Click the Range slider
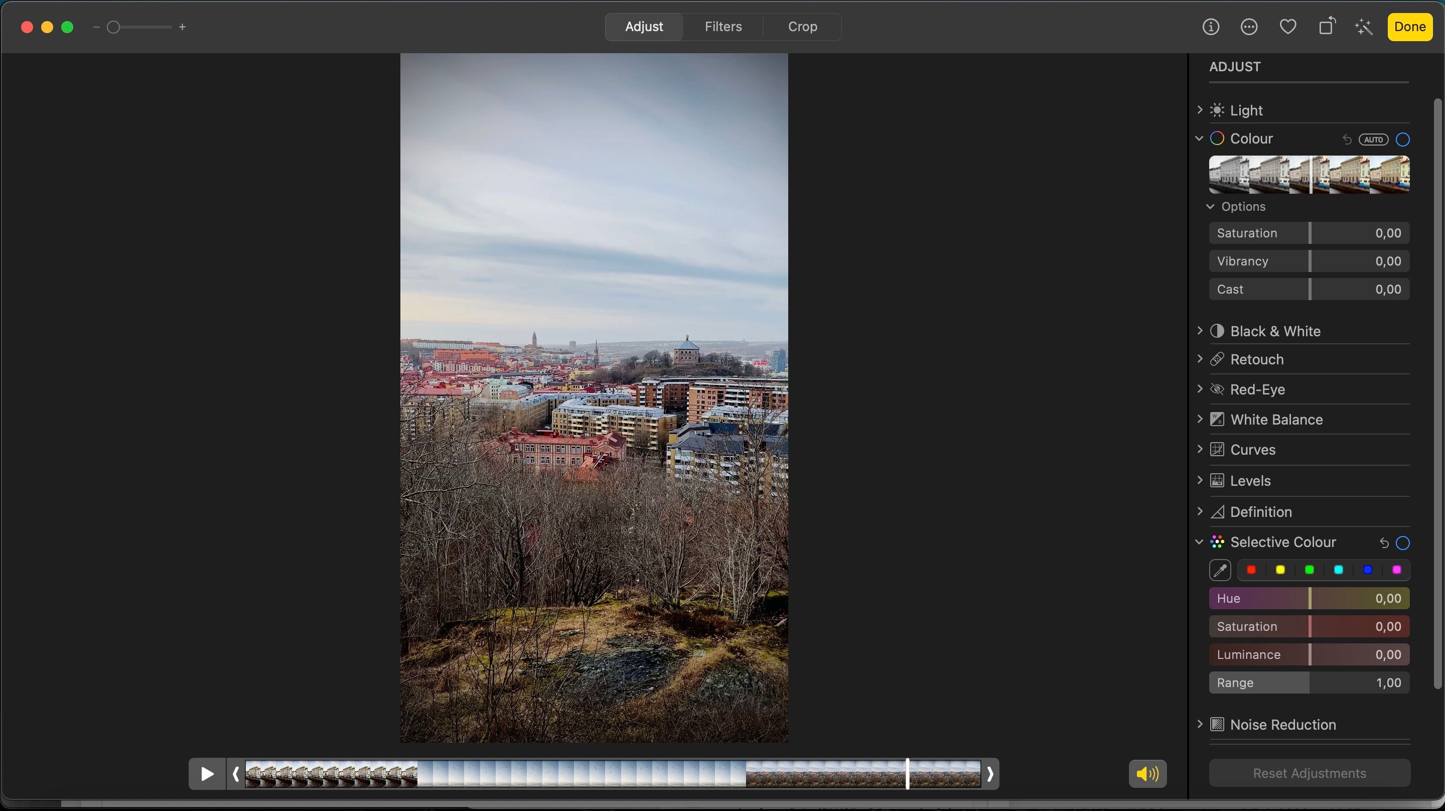 pos(1309,683)
